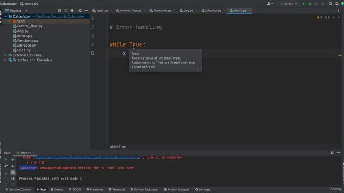Switch to the dog.py editor tab
344x193 pixels.
tap(188, 11)
